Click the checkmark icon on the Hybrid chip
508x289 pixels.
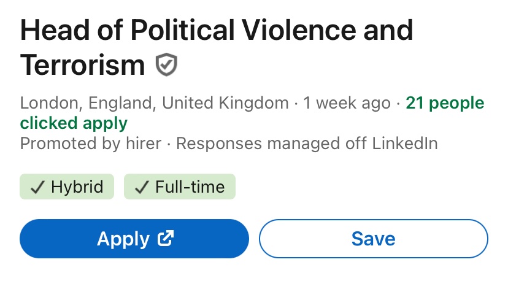37,187
